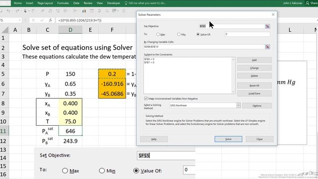Select cell containing 0.35
The image size is (318, 179).
click(71, 94)
